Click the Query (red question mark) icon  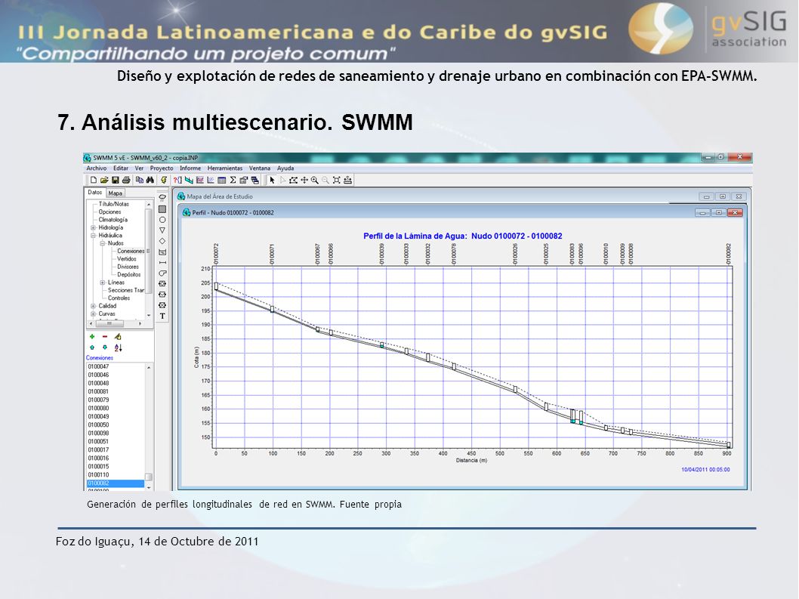177,180
